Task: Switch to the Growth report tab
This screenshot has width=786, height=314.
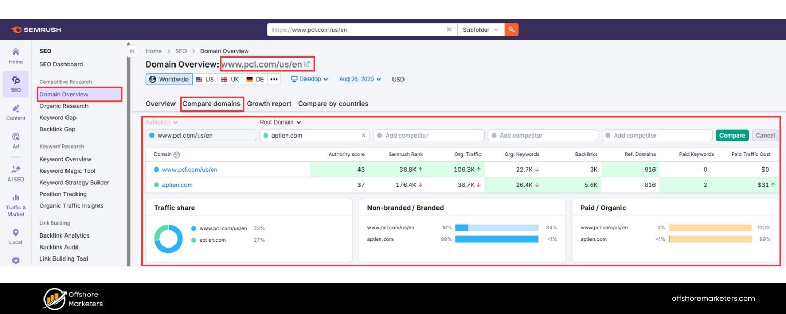Action: pyautogui.click(x=269, y=104)
